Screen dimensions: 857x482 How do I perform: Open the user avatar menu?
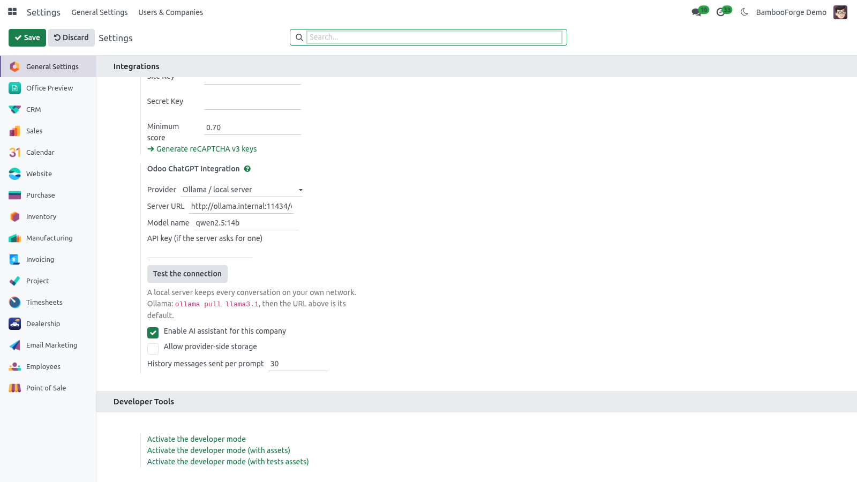coord(840,12)
